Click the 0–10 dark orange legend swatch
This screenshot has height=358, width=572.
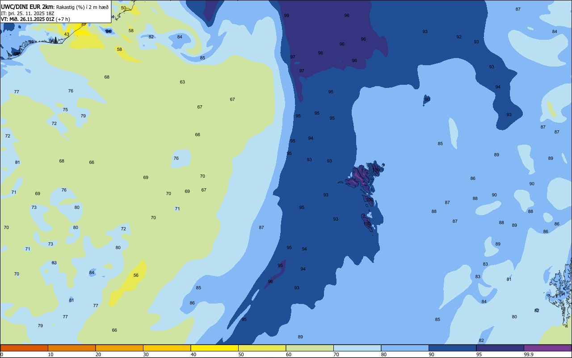pos(24,348)
